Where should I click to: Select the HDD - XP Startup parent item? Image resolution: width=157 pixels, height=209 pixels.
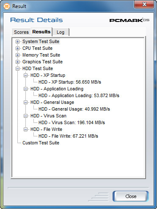[x=48, y=75]
